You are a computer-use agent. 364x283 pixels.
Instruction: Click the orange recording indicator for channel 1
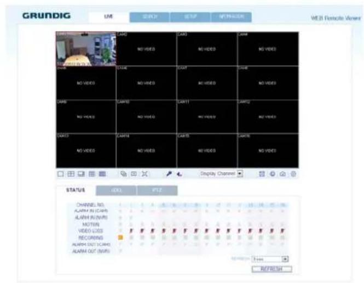pos(120,238)
